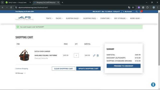Expand the Furniture menu
The image size is (160, 90).
coord(106,18)
